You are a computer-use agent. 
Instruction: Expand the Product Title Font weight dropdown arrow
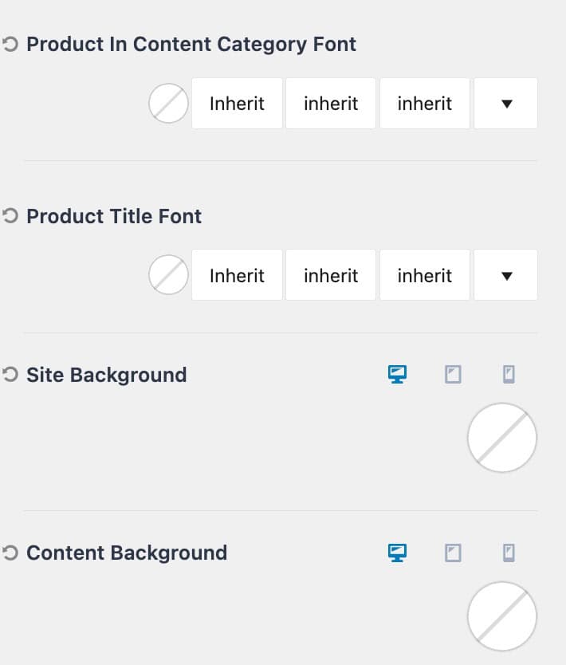tap(505, 275)
